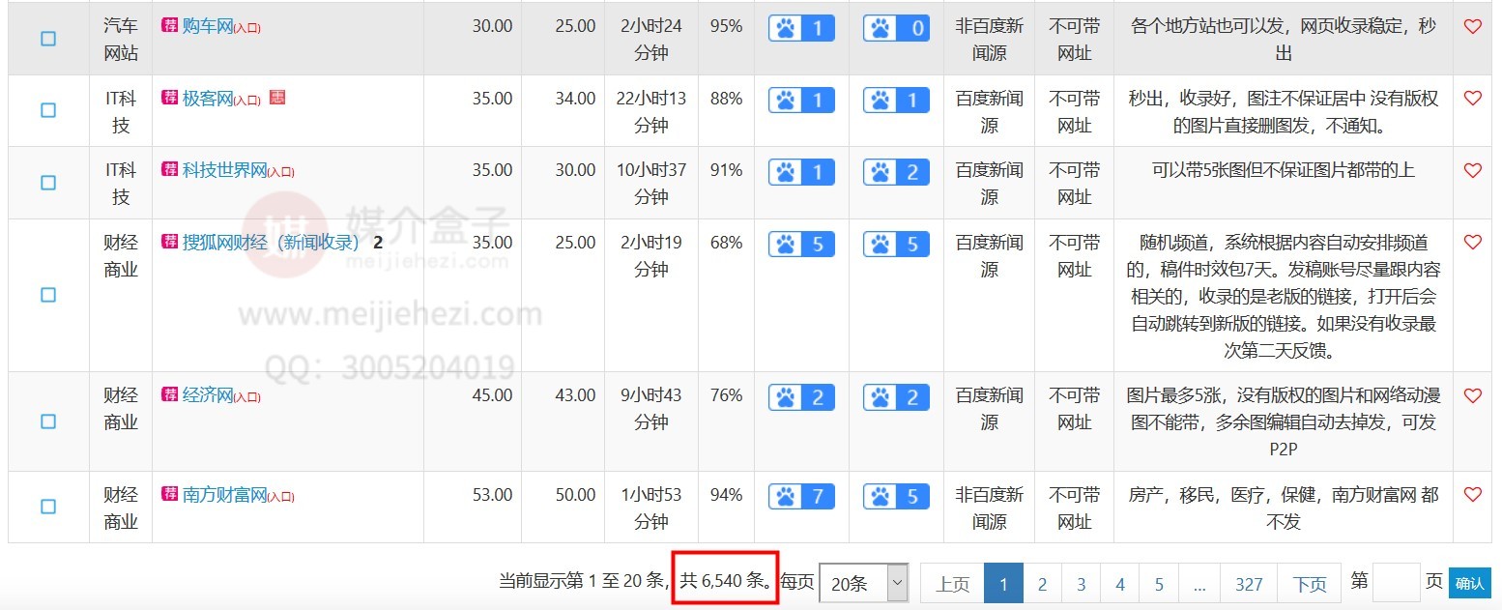
Task: Check the checkbox for the 购车网 row
Action: click(47, 39)
